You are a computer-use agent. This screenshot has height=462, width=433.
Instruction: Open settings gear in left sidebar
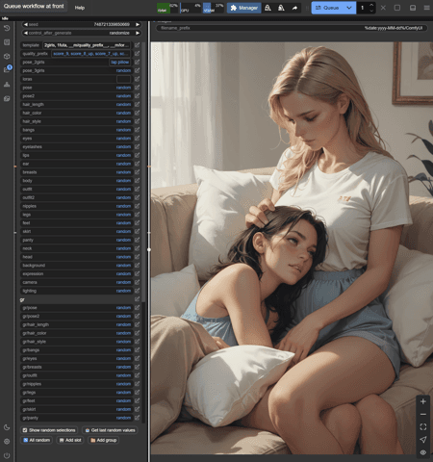click(x=7, y=442)
